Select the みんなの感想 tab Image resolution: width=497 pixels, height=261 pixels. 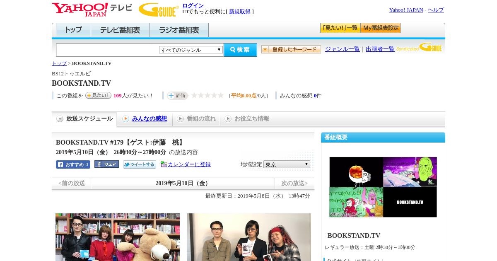tap(145, 119)
